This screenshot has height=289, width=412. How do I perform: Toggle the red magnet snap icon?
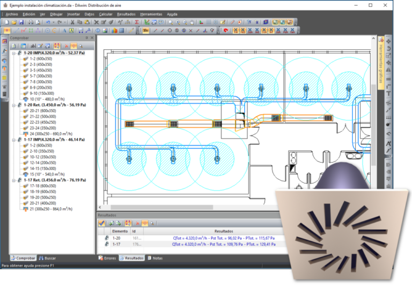point(226,31)
